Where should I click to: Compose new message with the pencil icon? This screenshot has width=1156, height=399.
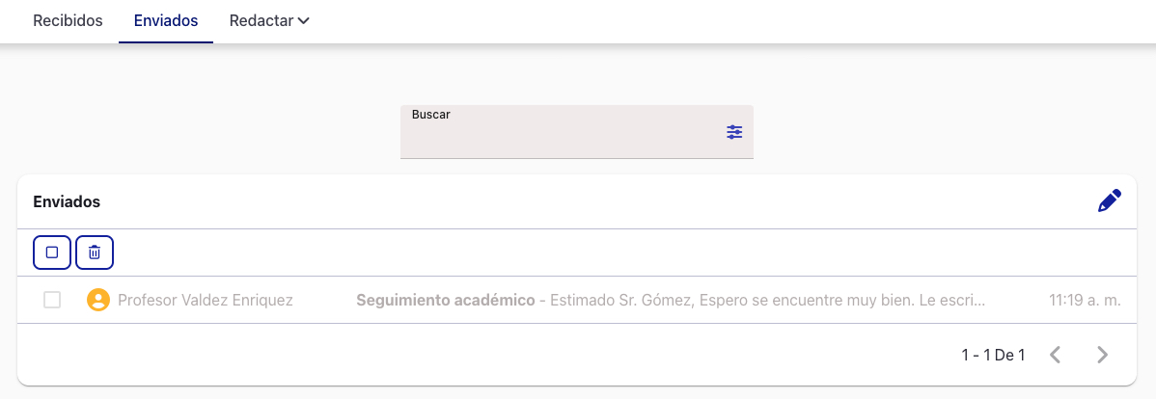tap(1110, 201)
